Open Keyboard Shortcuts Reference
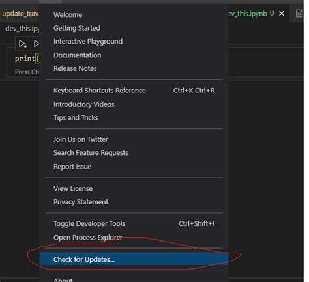This screenshot has height=282, width=309. 134,91
